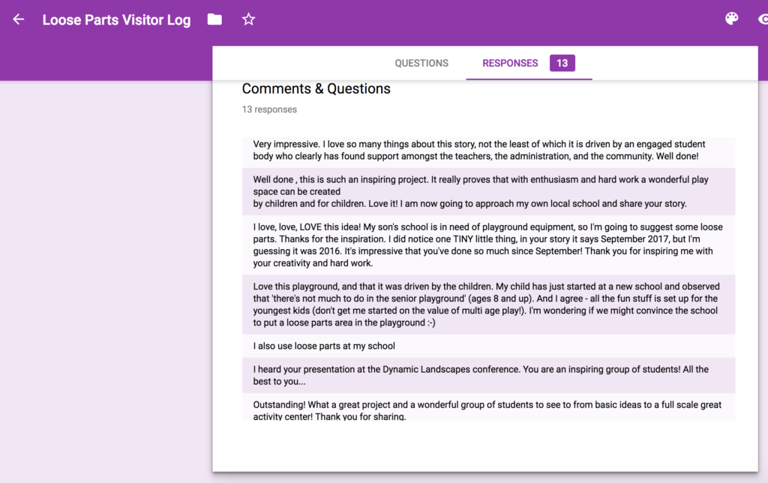Move form to folder icon

pyautogui.click(x=214, y=19)
